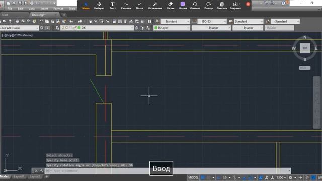Select the Pan hand tool
322x181 pixels.
pyautogui.click(x=90, y=21)
